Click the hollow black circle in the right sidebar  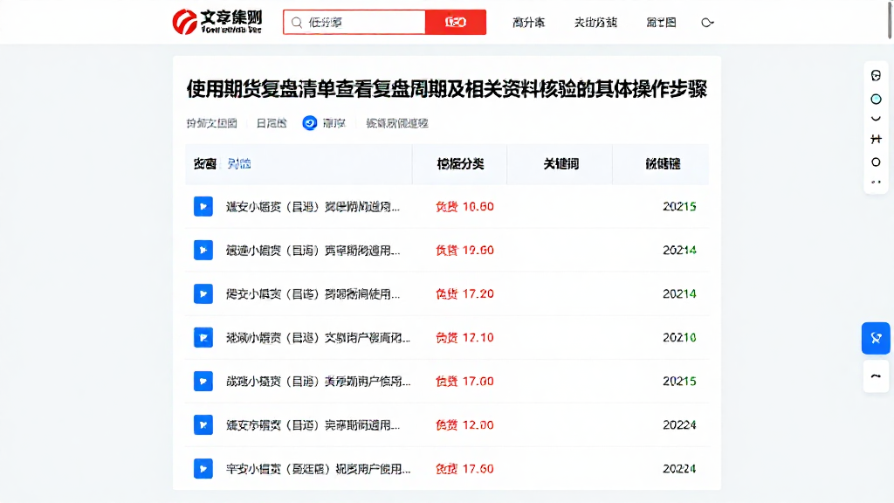coord(877,162)
